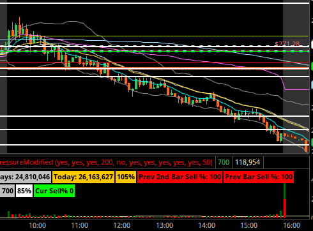Image resolution: width=313 pixels, height=231 pixels.
Task: Click the "Prev Bar Sell %: 100" label
Action: coord(259,177)
